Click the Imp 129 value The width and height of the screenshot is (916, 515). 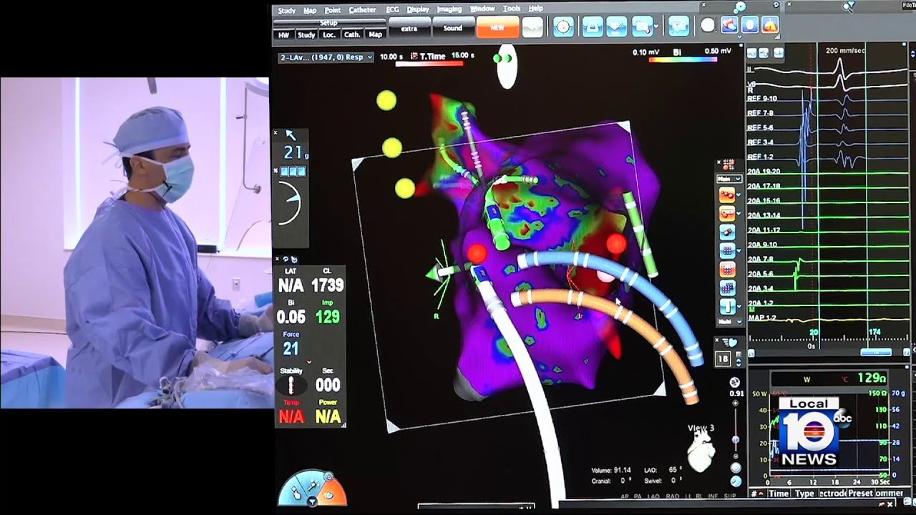click(x=327, y=317)
